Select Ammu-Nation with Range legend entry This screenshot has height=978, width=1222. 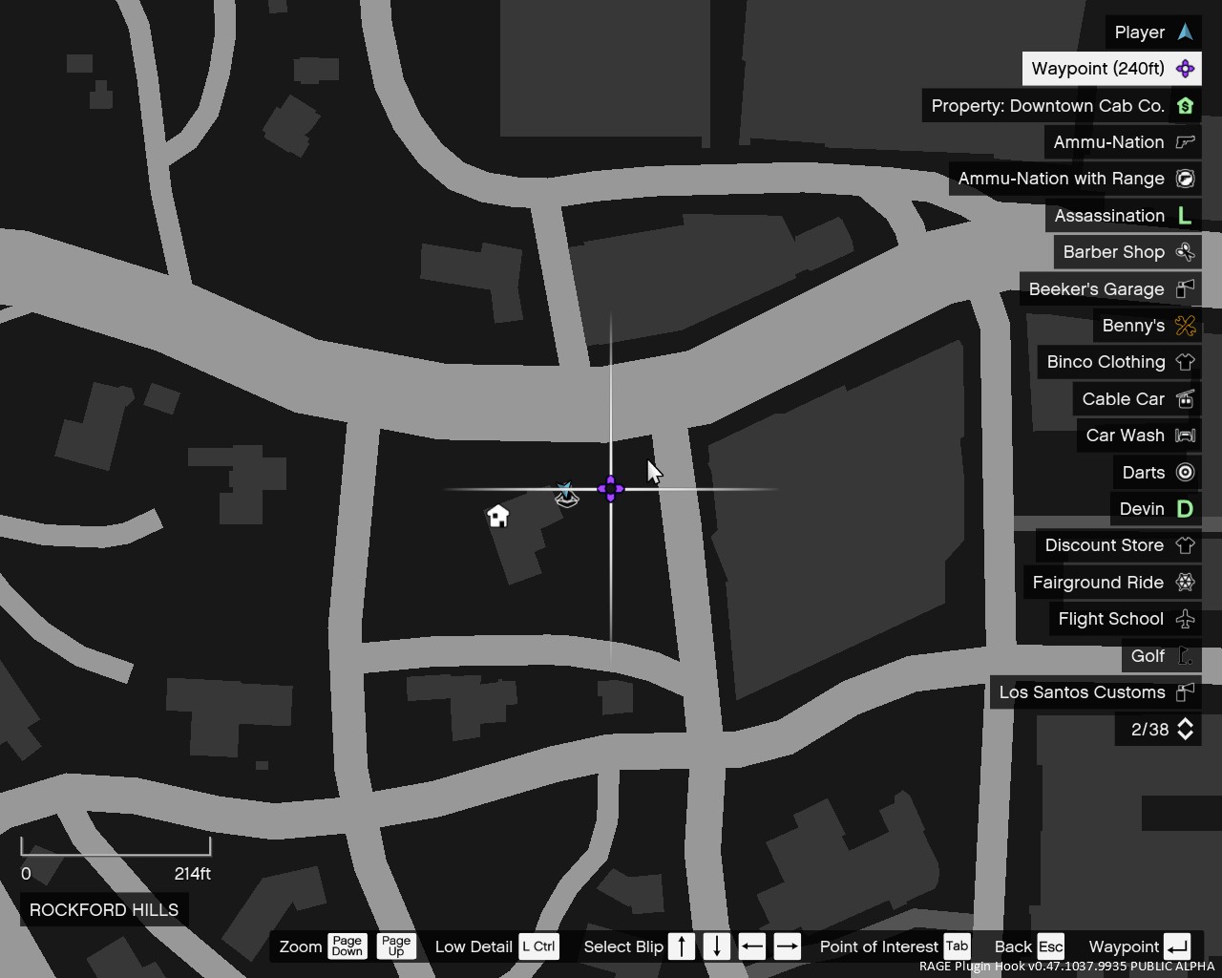1062,179
